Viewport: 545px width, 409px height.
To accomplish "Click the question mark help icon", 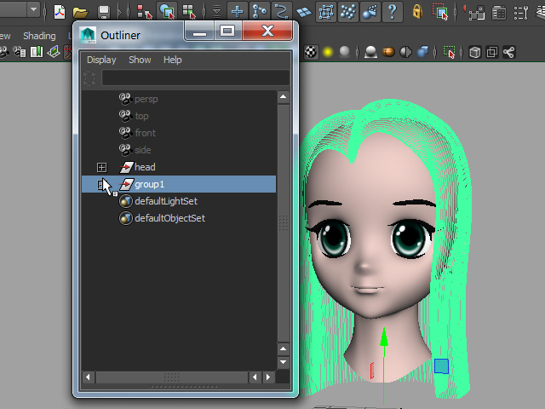I will [392, 12].
